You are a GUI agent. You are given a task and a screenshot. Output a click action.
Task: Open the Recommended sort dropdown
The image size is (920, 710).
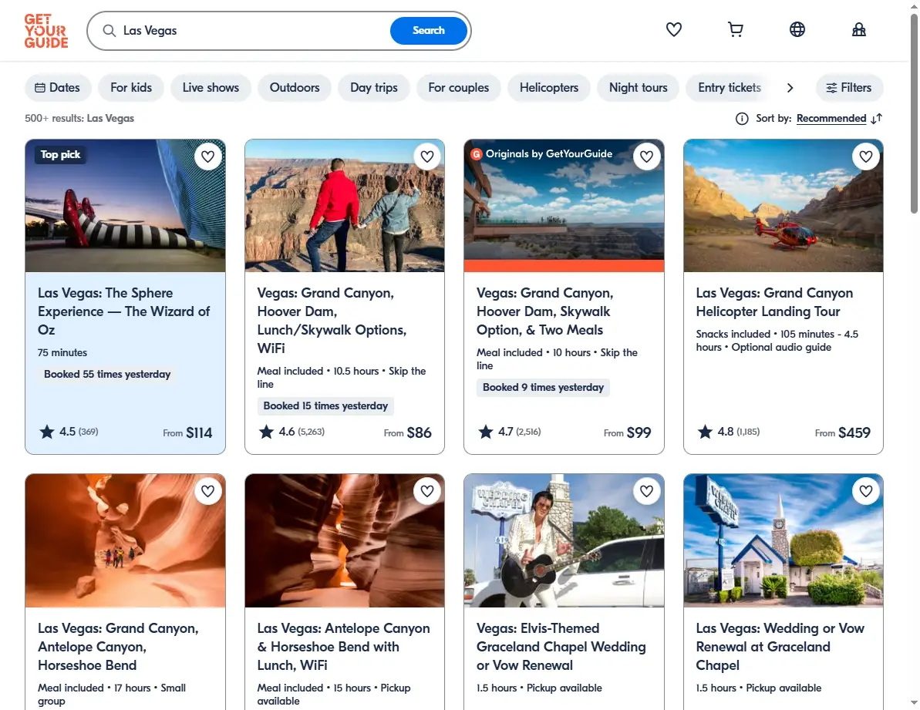click(x=831, y=119)
